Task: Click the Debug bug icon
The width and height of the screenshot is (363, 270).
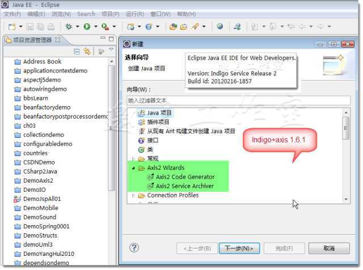Action: click(x=69, y=27)
